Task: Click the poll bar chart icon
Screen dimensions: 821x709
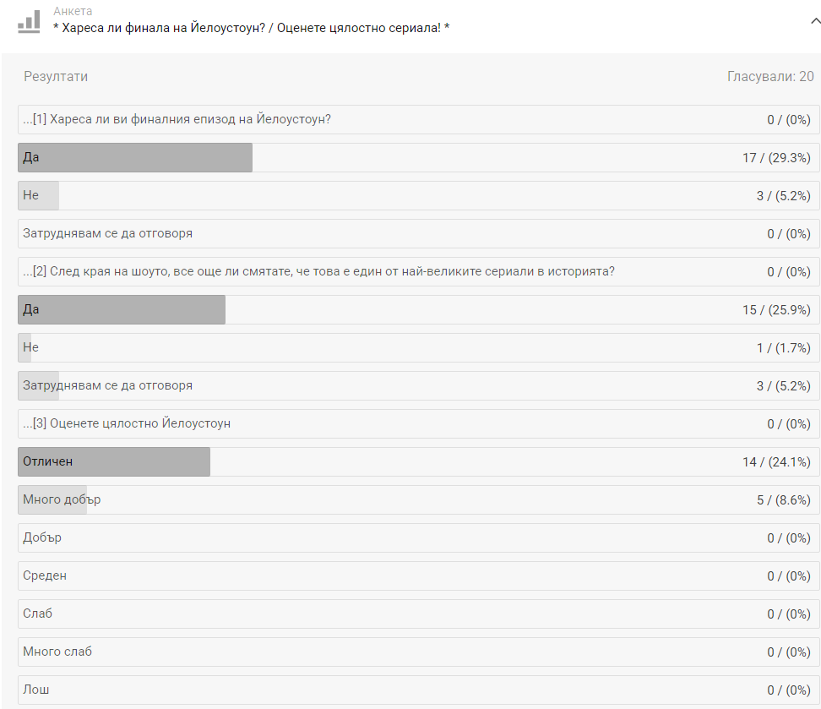Action: point(29,22)
